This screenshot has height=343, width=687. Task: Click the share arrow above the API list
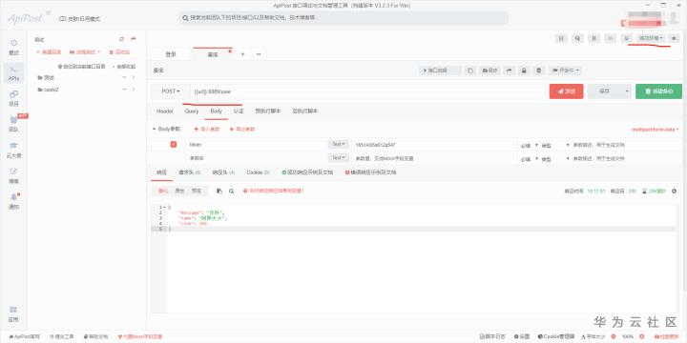(134, 39)
